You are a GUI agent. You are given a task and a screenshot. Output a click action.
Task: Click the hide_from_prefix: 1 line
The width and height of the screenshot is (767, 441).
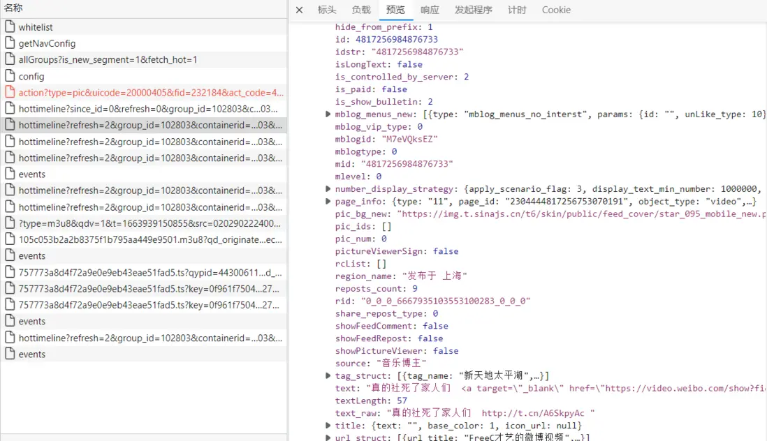(x=383, y=27)
